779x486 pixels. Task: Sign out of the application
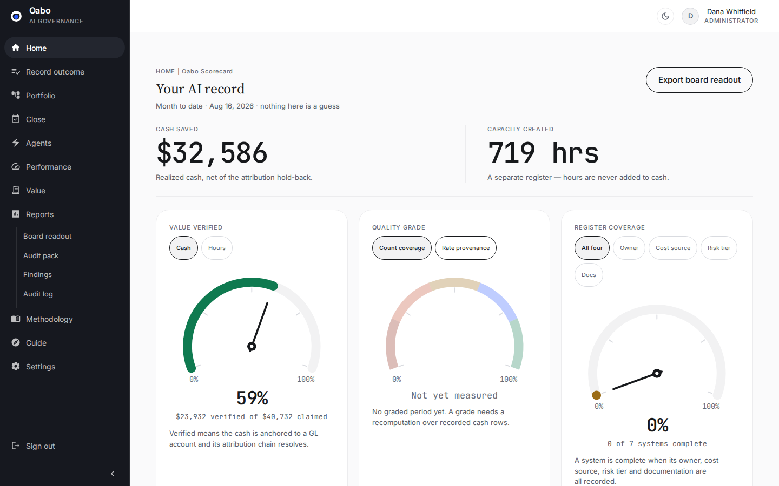[x=64, y=446]
